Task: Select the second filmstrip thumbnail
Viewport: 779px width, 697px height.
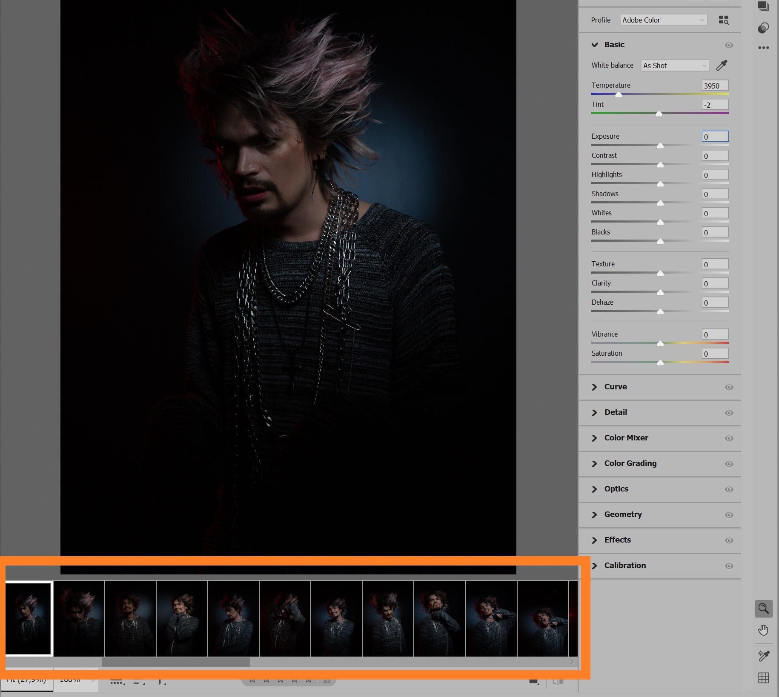Action: pyautogui.click(x=79, y=619)
